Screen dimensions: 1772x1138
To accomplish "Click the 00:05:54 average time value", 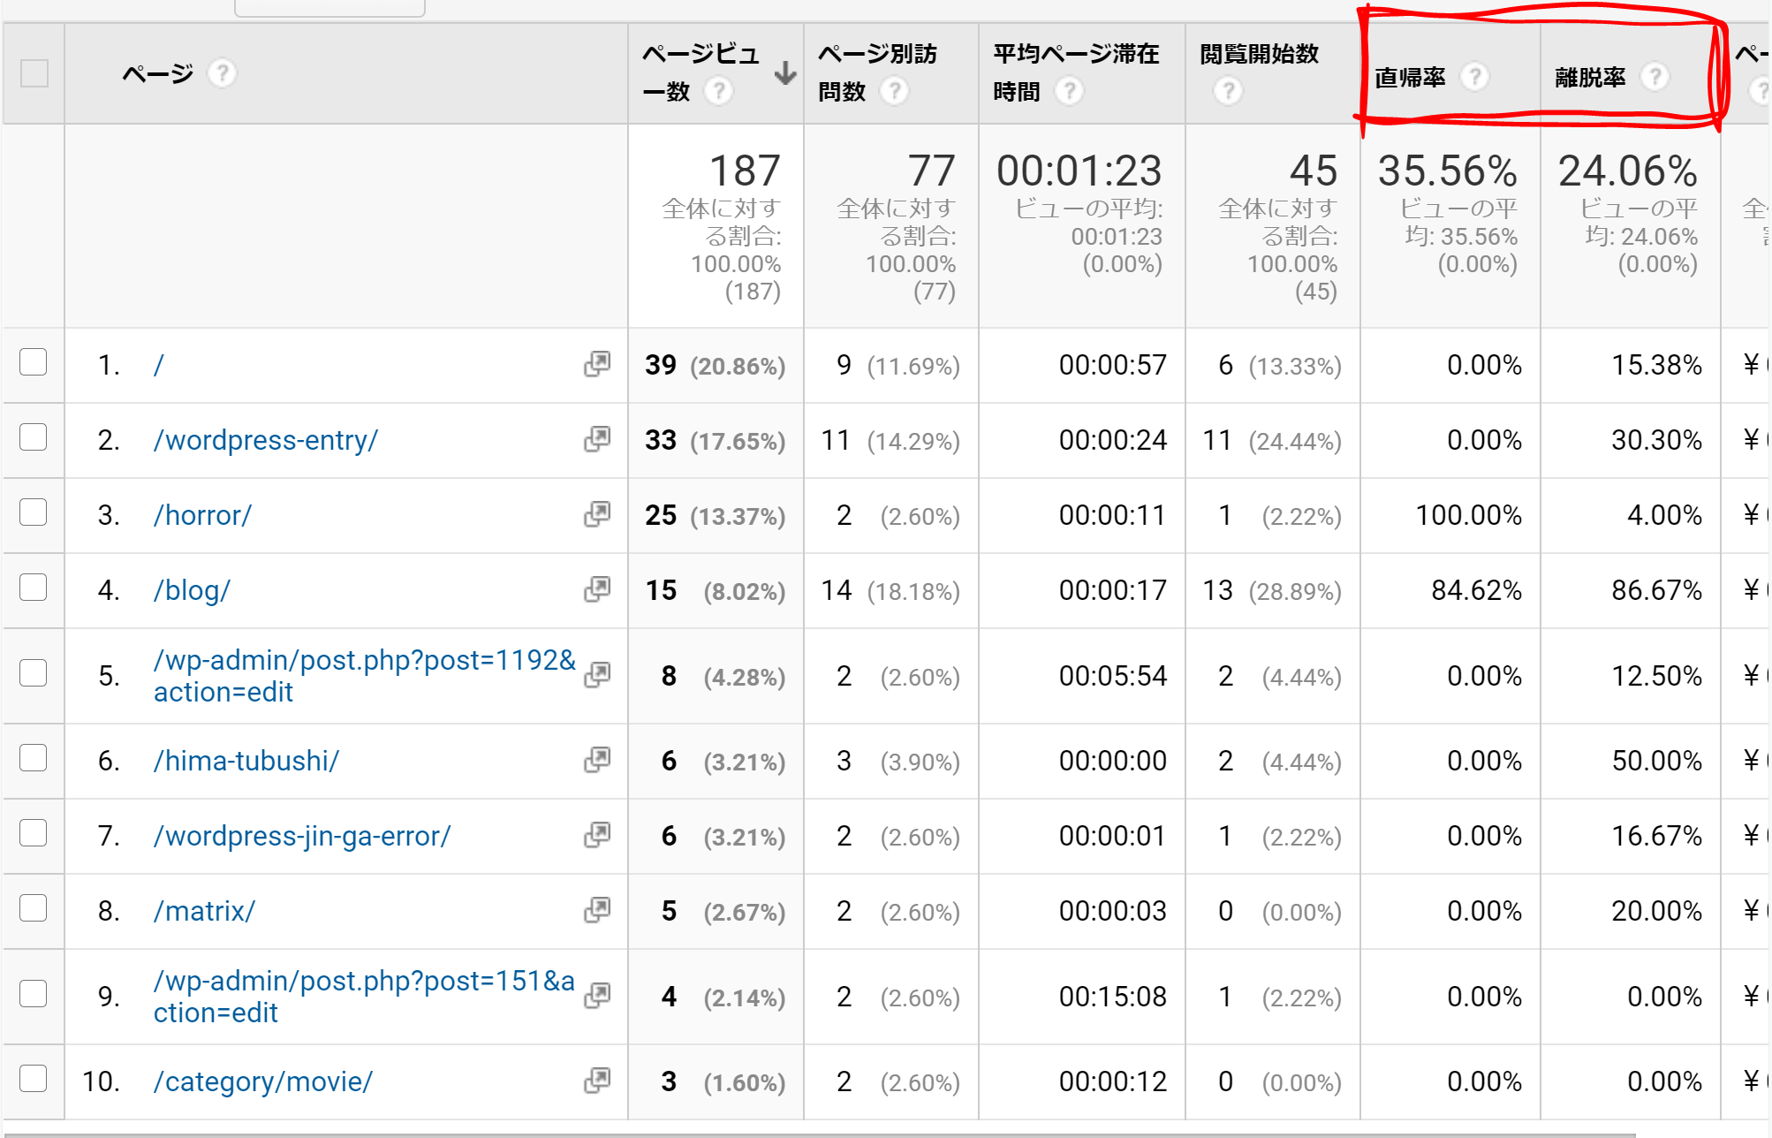I will click(1113, 676).
